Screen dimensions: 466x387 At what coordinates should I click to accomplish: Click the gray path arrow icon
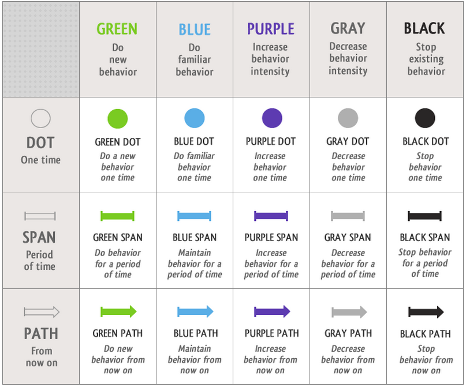point(349,312)
